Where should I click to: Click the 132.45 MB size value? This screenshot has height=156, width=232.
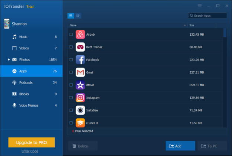click(x=197, y=35)
